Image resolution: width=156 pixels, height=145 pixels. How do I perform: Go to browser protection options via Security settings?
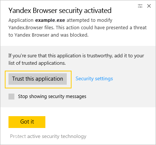(94, 79)
